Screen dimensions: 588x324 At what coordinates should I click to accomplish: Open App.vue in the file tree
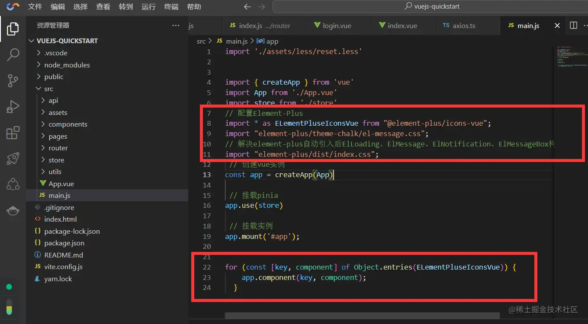point(107,184)
